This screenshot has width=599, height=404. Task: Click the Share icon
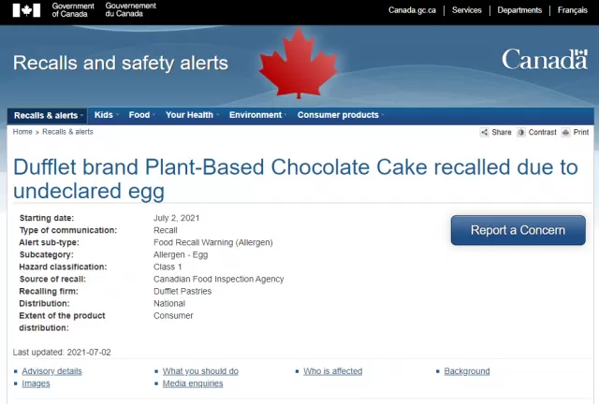tap(485, 132)
